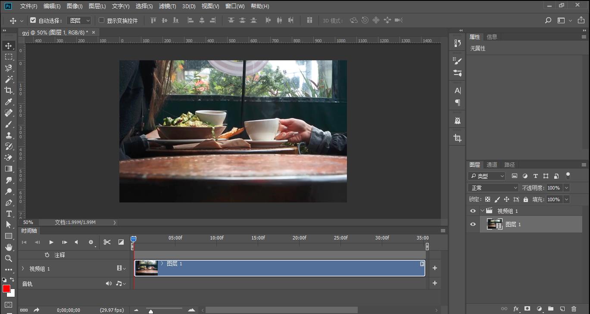Open the layer style fx menu
Viewport: 590px width, 314px height.
click(x=516, y=309)
